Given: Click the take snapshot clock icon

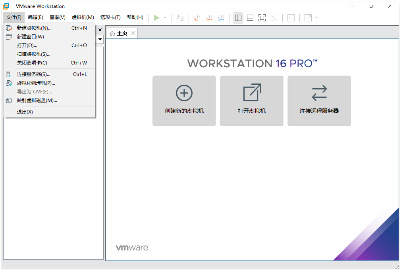Looking at the screenshot, I should (197, 18).
